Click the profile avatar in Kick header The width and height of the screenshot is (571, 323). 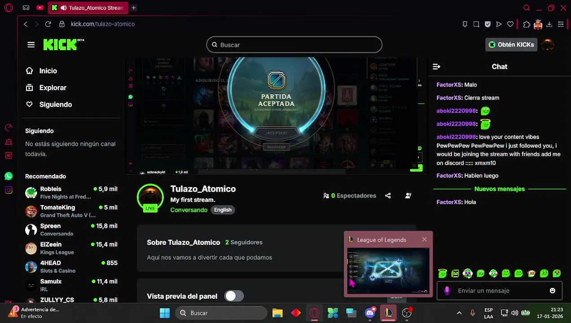coord(547,44)
